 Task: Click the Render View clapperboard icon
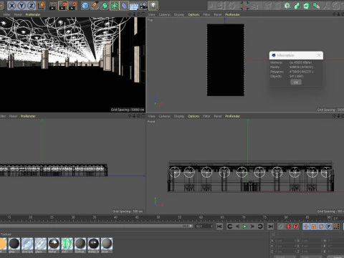point(53,6)
